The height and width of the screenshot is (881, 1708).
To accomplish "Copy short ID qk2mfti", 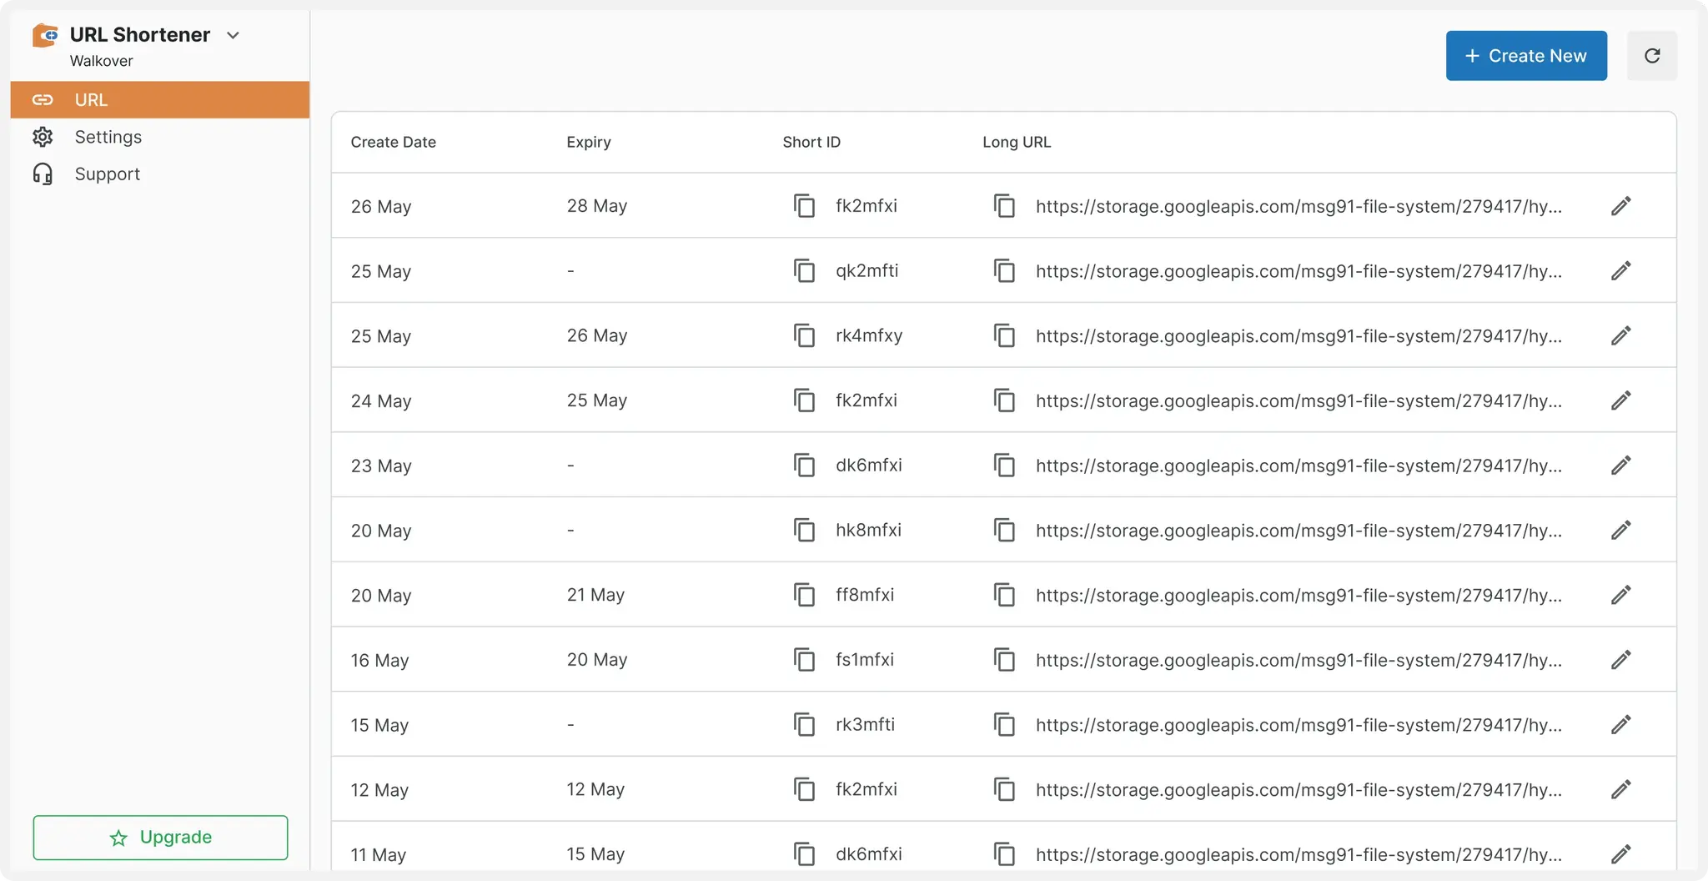I will tap(804, 271).
